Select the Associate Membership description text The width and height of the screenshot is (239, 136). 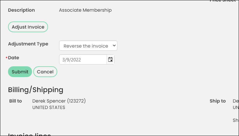click(x=85, y=10)
